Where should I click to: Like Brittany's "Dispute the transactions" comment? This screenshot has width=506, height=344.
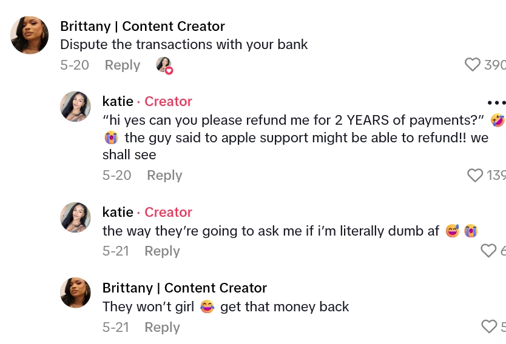coord(473,65)
